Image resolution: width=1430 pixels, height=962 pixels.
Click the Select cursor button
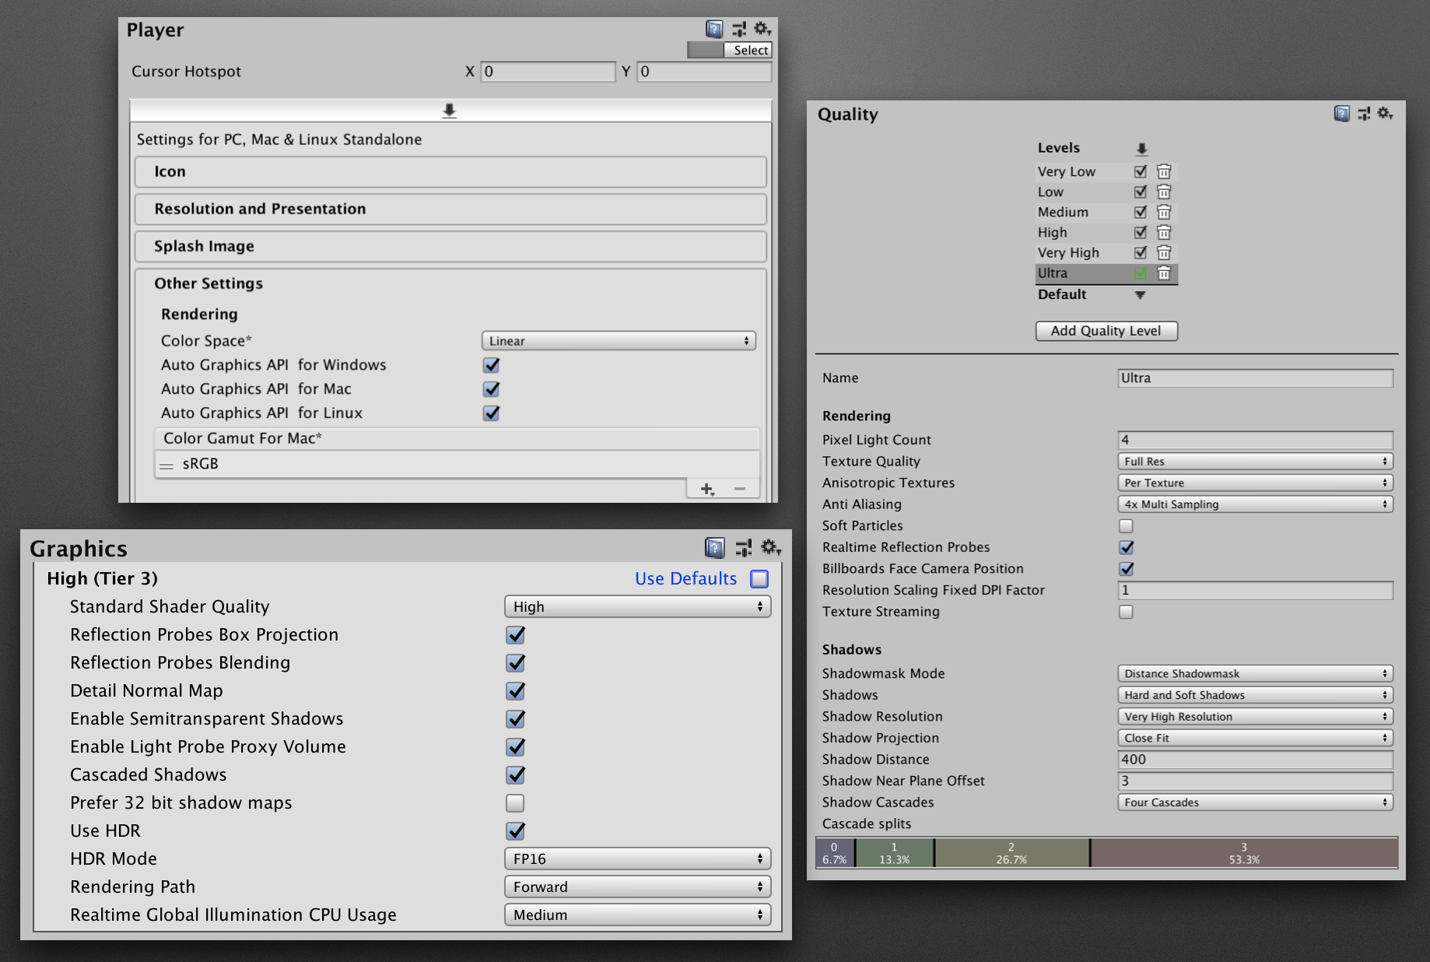click(x=750, y=51)
